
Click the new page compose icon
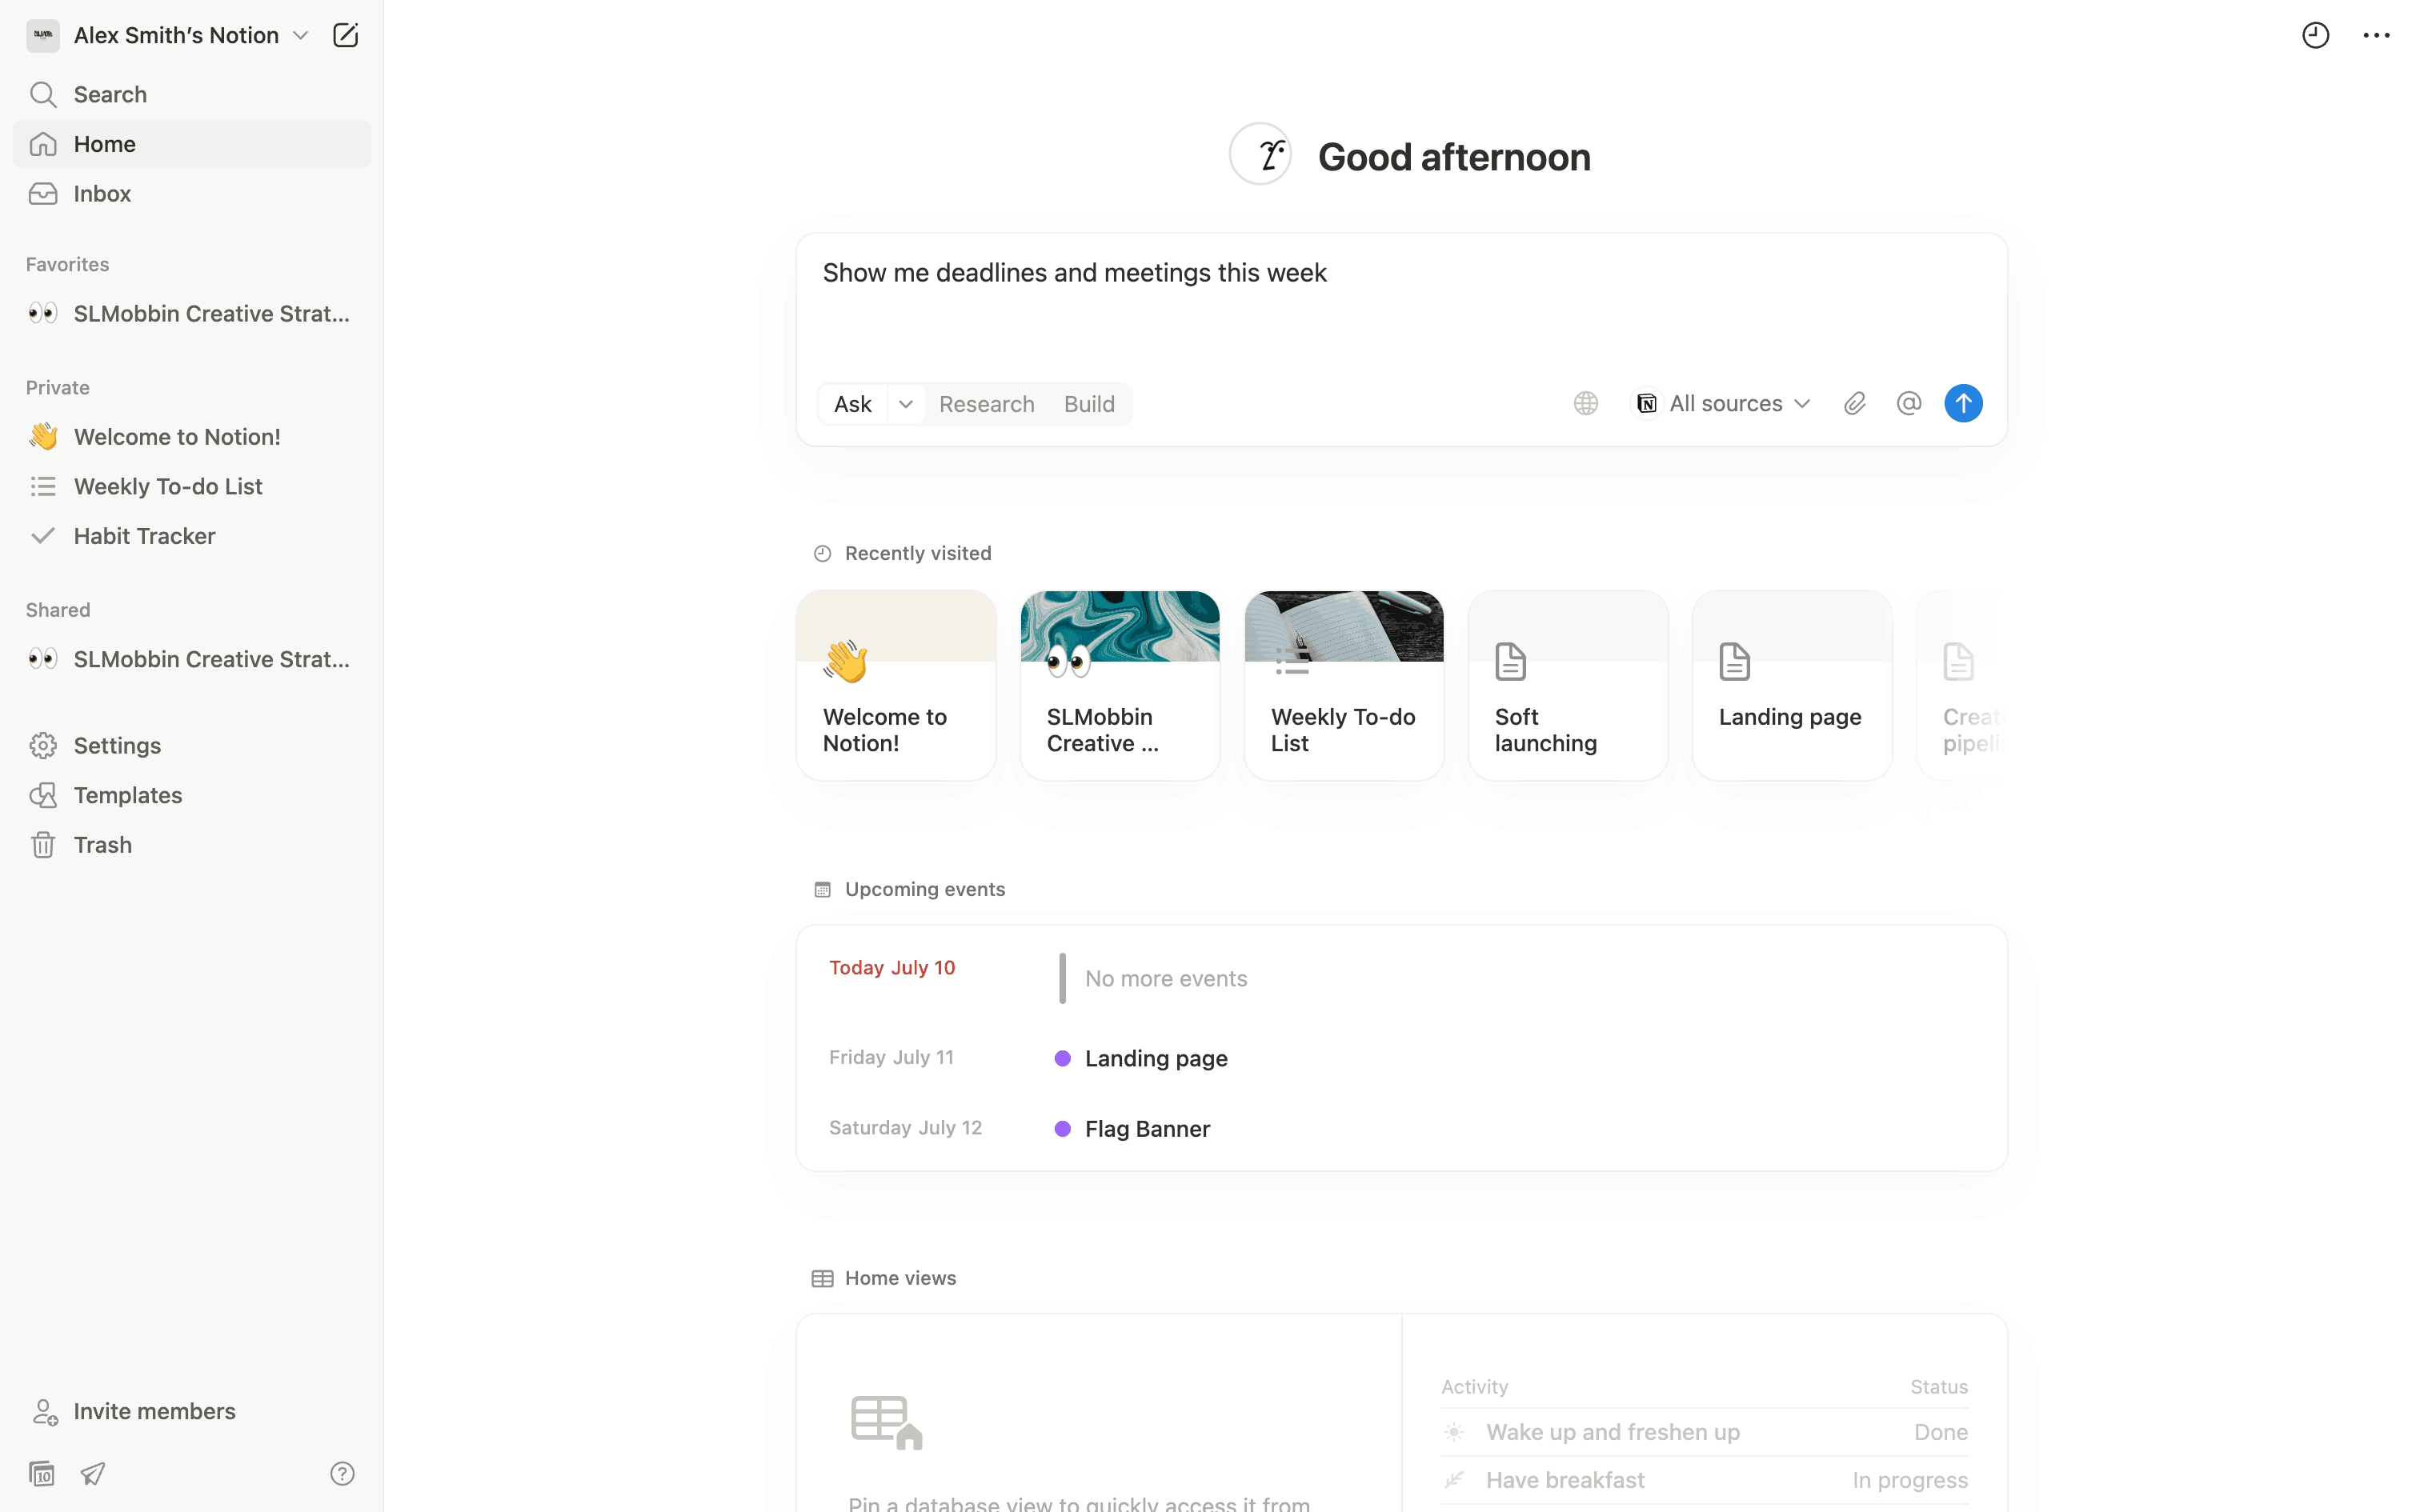345,36
